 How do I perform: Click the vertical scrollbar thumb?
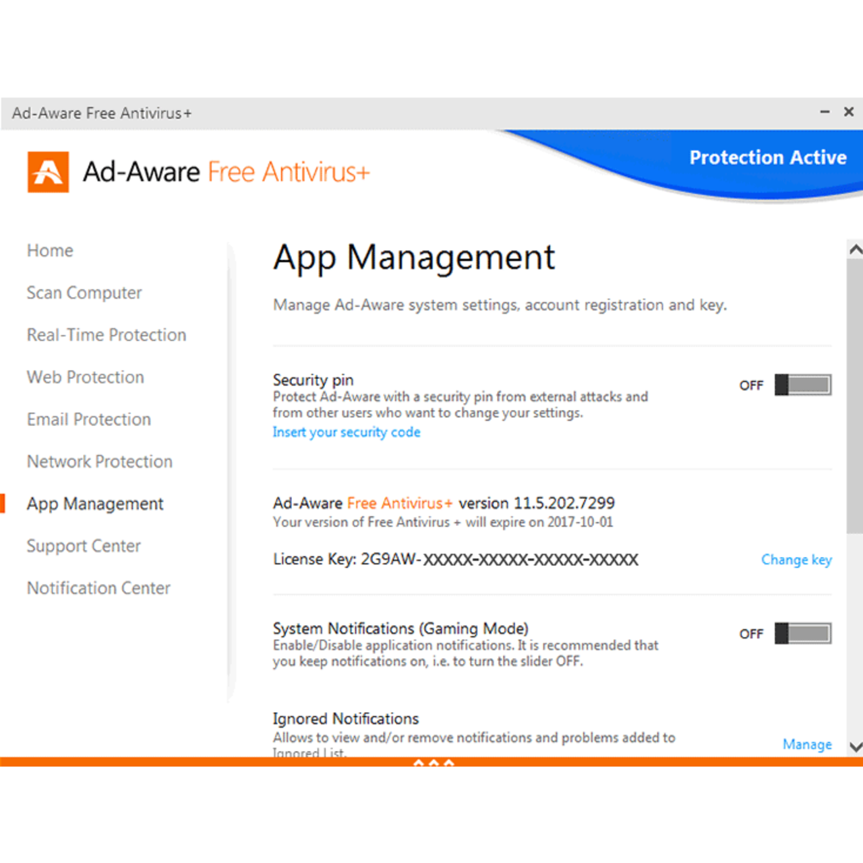(x=855, y=395)
